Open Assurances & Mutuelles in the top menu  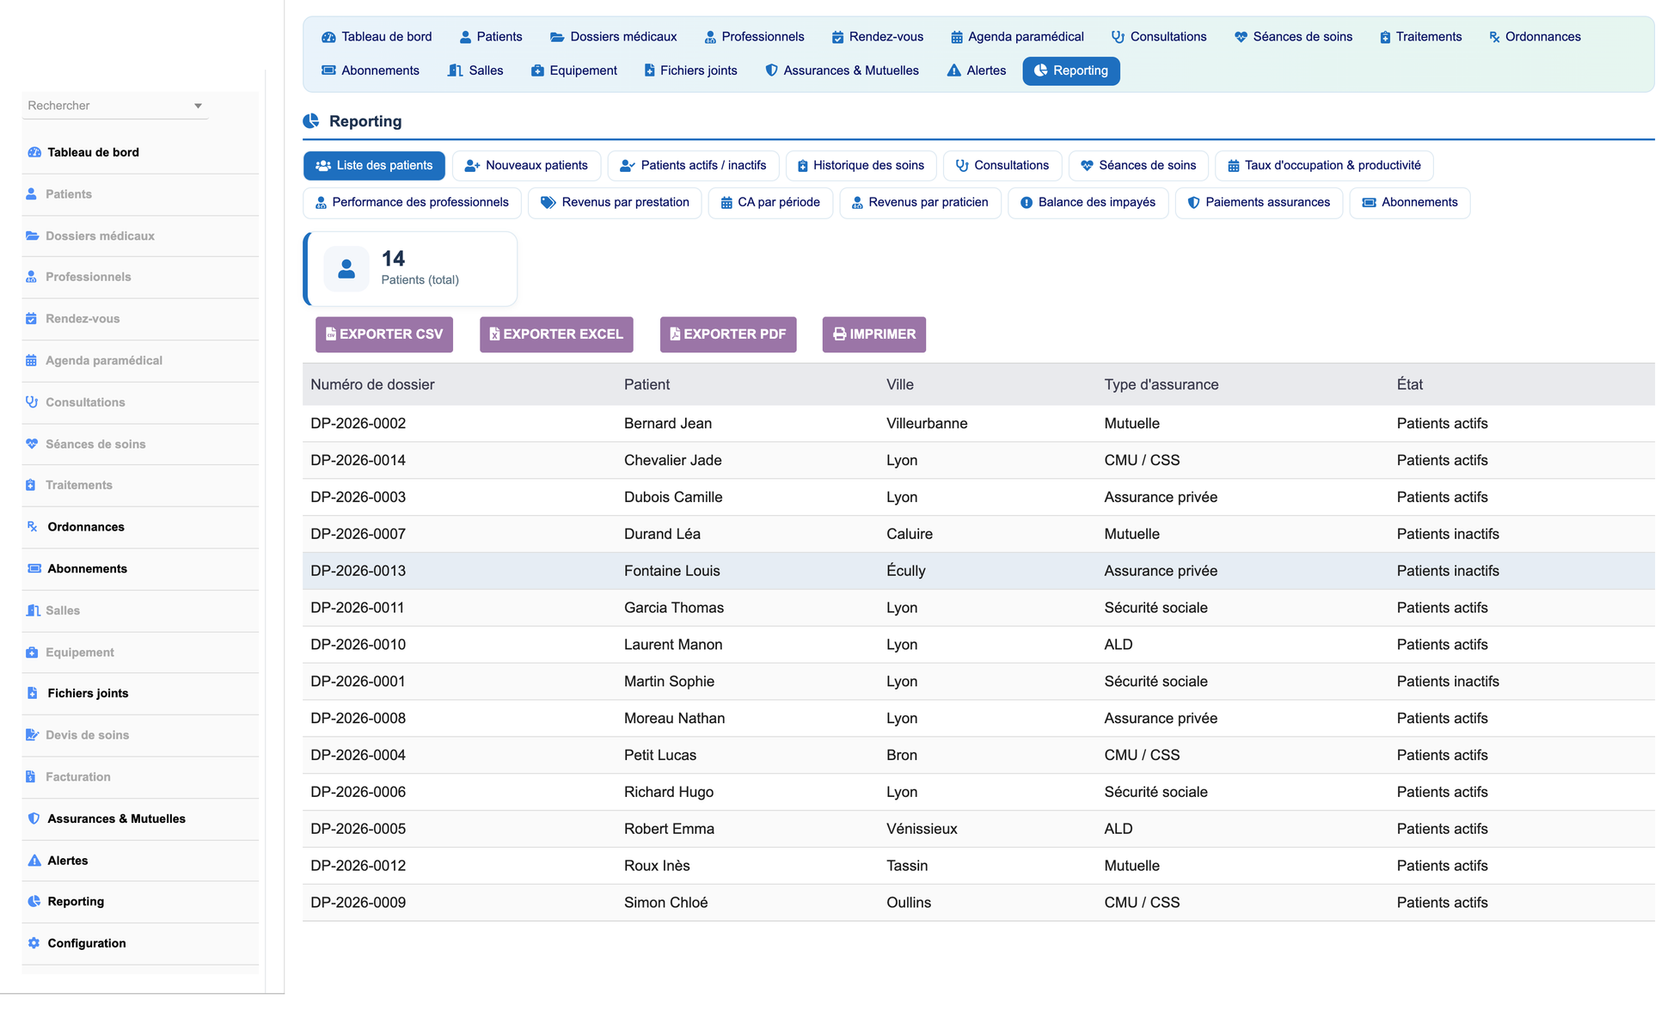click(x=842, y=70)
